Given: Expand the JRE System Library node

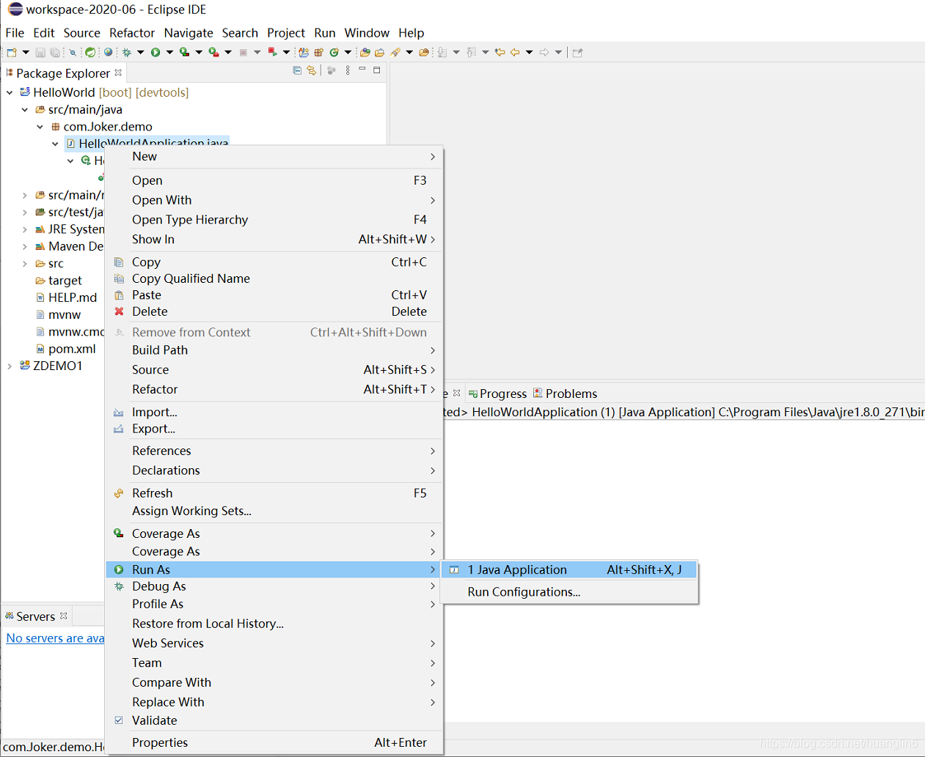Looking at the screenshot, I should (x=25, y=229).
